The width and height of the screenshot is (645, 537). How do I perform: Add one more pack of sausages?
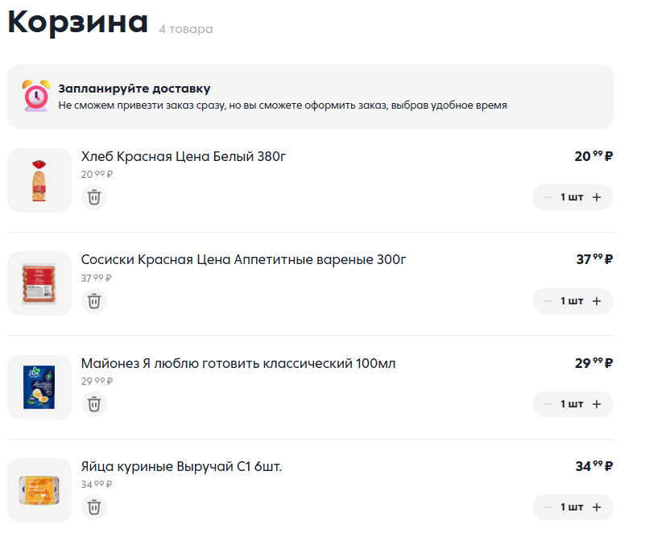[x=597, y=301]
